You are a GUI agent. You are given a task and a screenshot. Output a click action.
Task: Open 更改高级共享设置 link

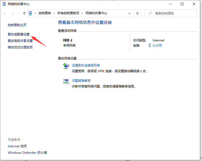click(20, 41)
